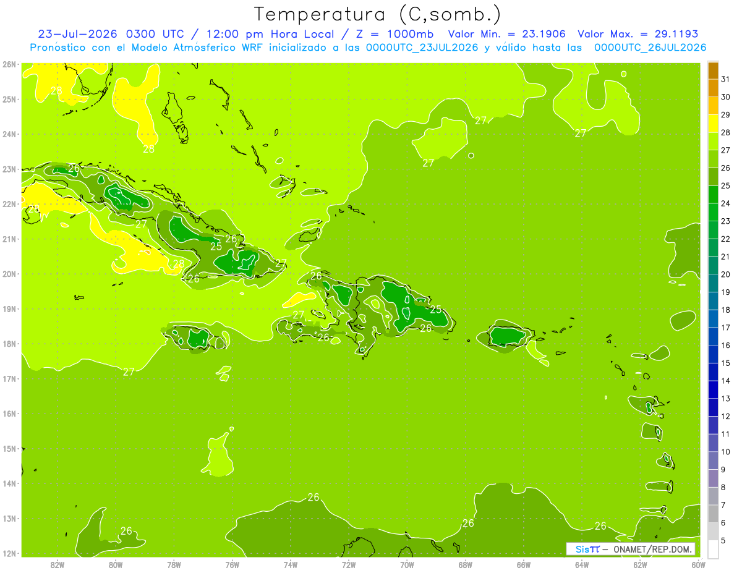
Task: Click the longitude axis label "62W"
Action: [640, 564]
